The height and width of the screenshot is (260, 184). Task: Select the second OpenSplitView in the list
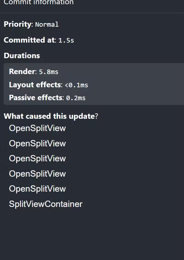(x=37, y=144)
